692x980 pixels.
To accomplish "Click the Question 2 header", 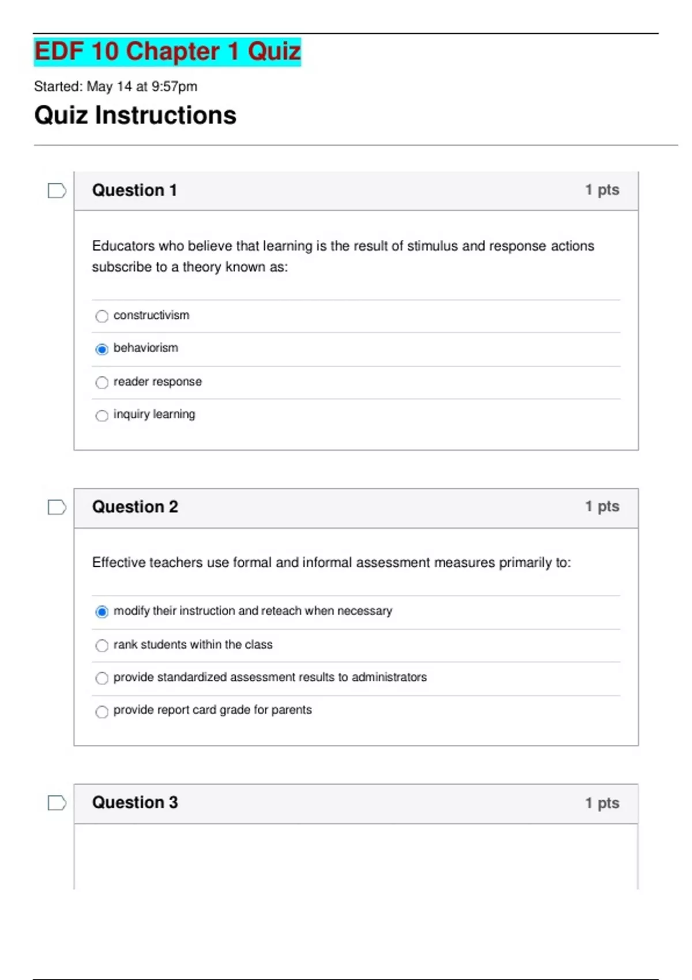I will [135, 507].
